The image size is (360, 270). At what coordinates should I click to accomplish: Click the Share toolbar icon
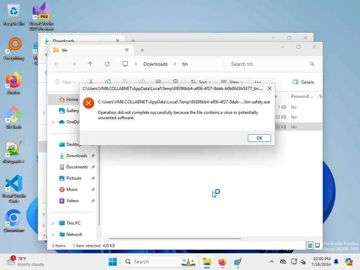(x=159, y=82)
